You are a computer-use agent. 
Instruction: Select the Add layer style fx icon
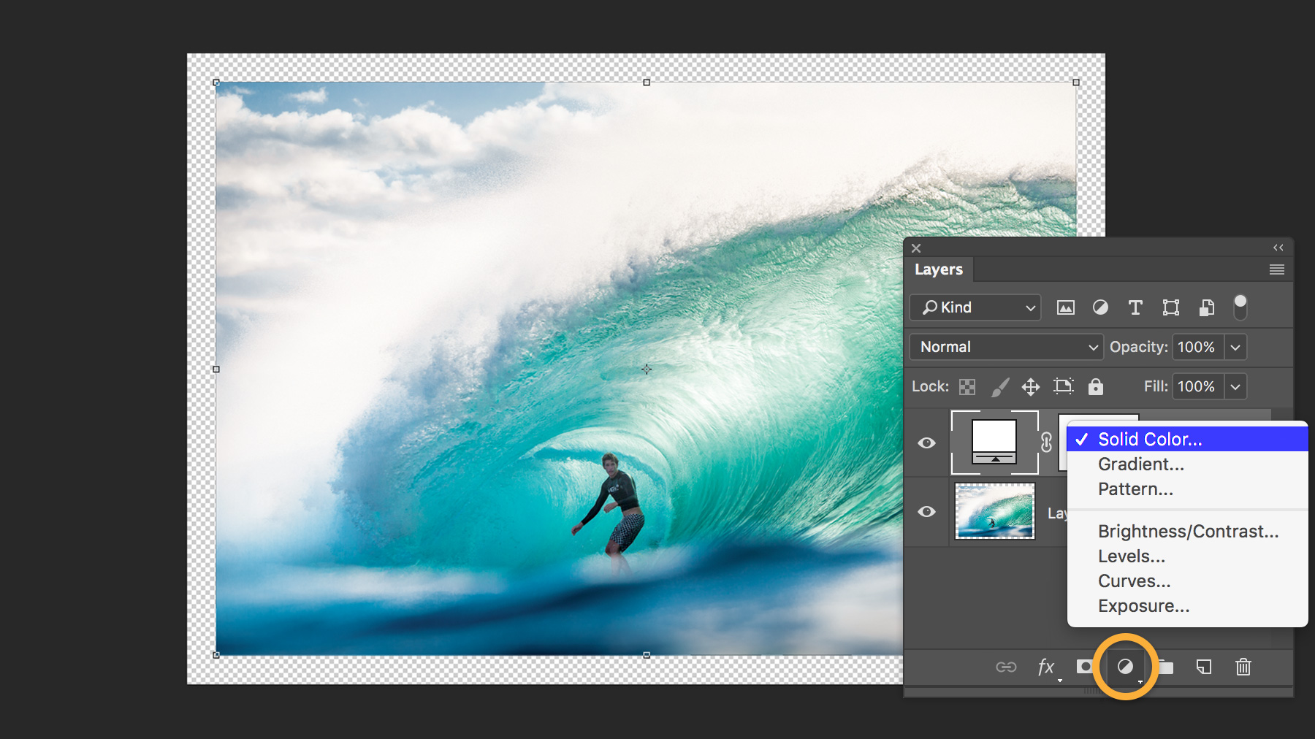1046,667
